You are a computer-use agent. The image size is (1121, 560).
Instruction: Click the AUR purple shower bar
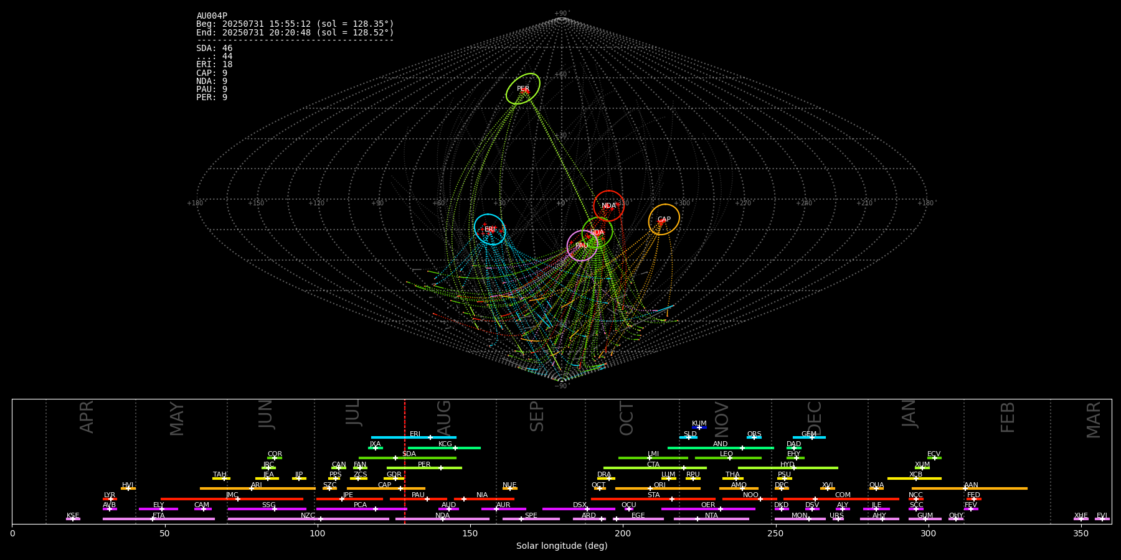pyautogui.click(x=504, y=509)
